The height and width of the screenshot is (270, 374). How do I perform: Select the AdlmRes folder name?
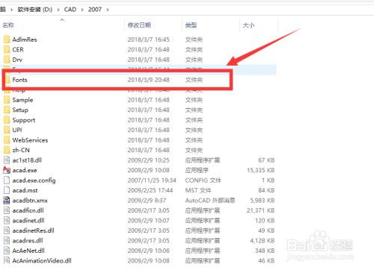pos(25,40)
